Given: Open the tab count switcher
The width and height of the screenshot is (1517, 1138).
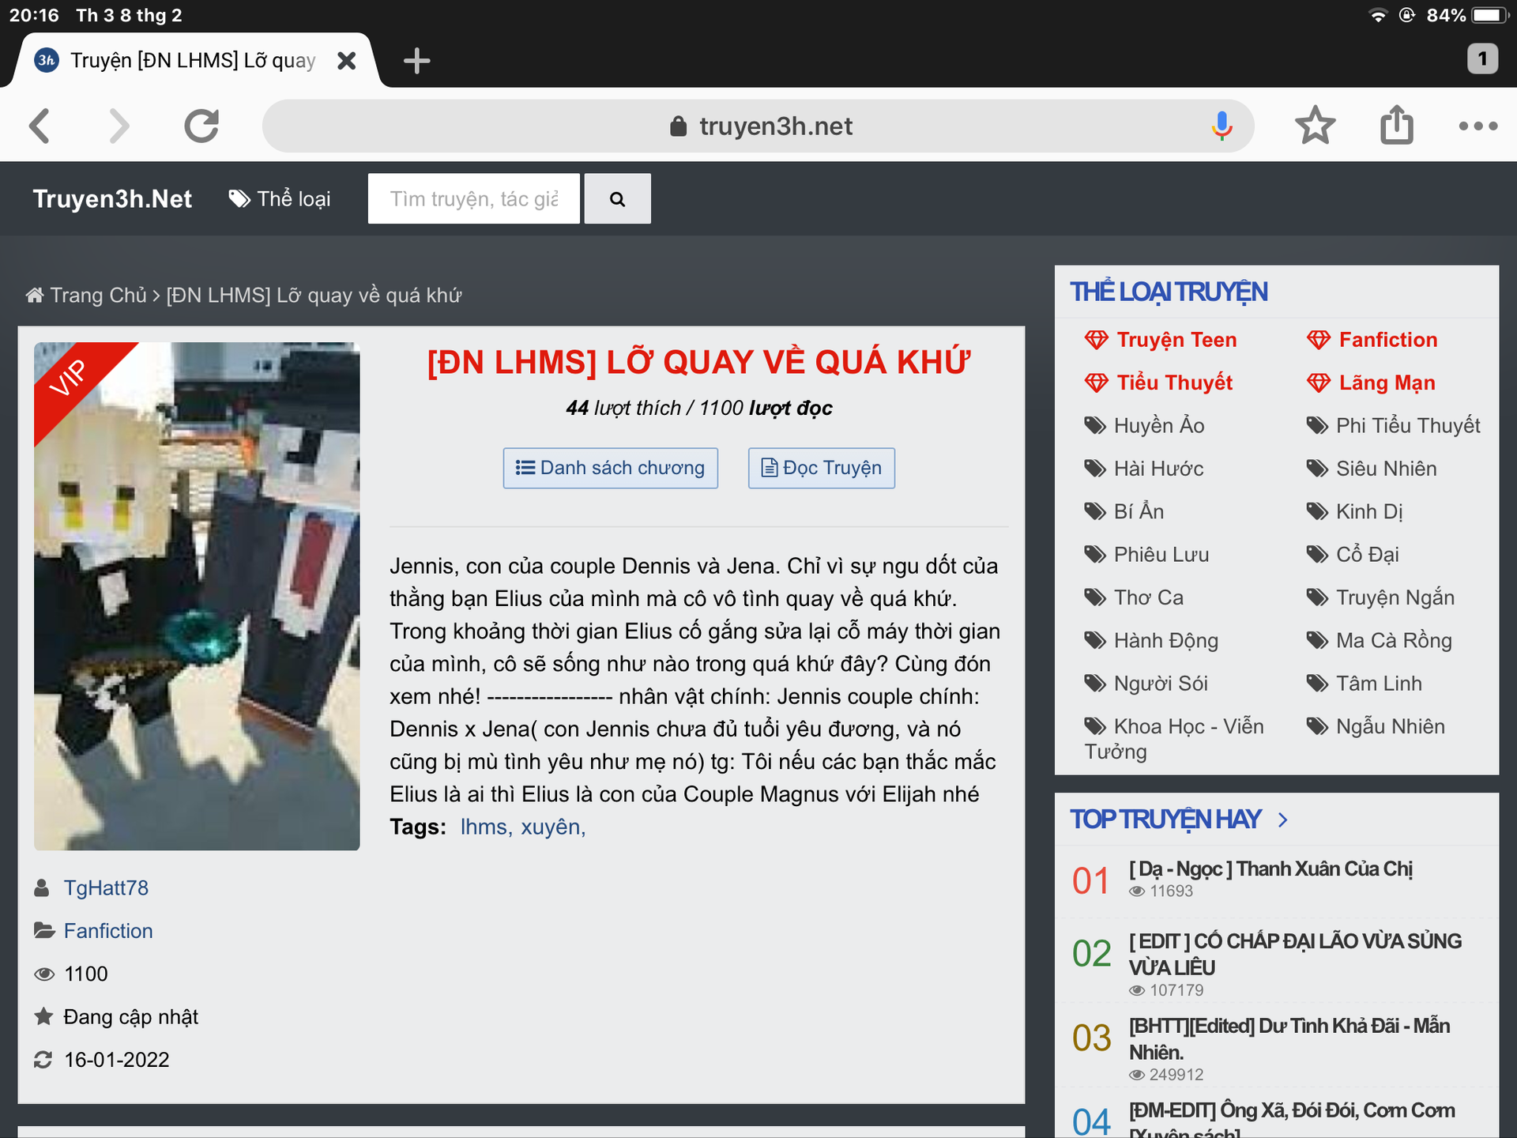Looking at the screenshot, I should tap(1482, 58).
